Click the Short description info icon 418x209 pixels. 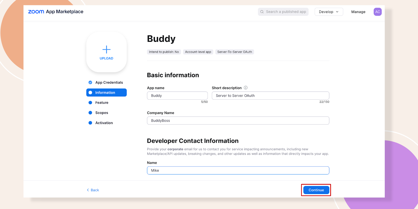click(x=246, y=88)
